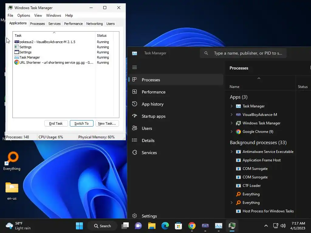Open Task View on the taskbar
Image resolution: width=311 pixels, height=233 pixels.
125,226
